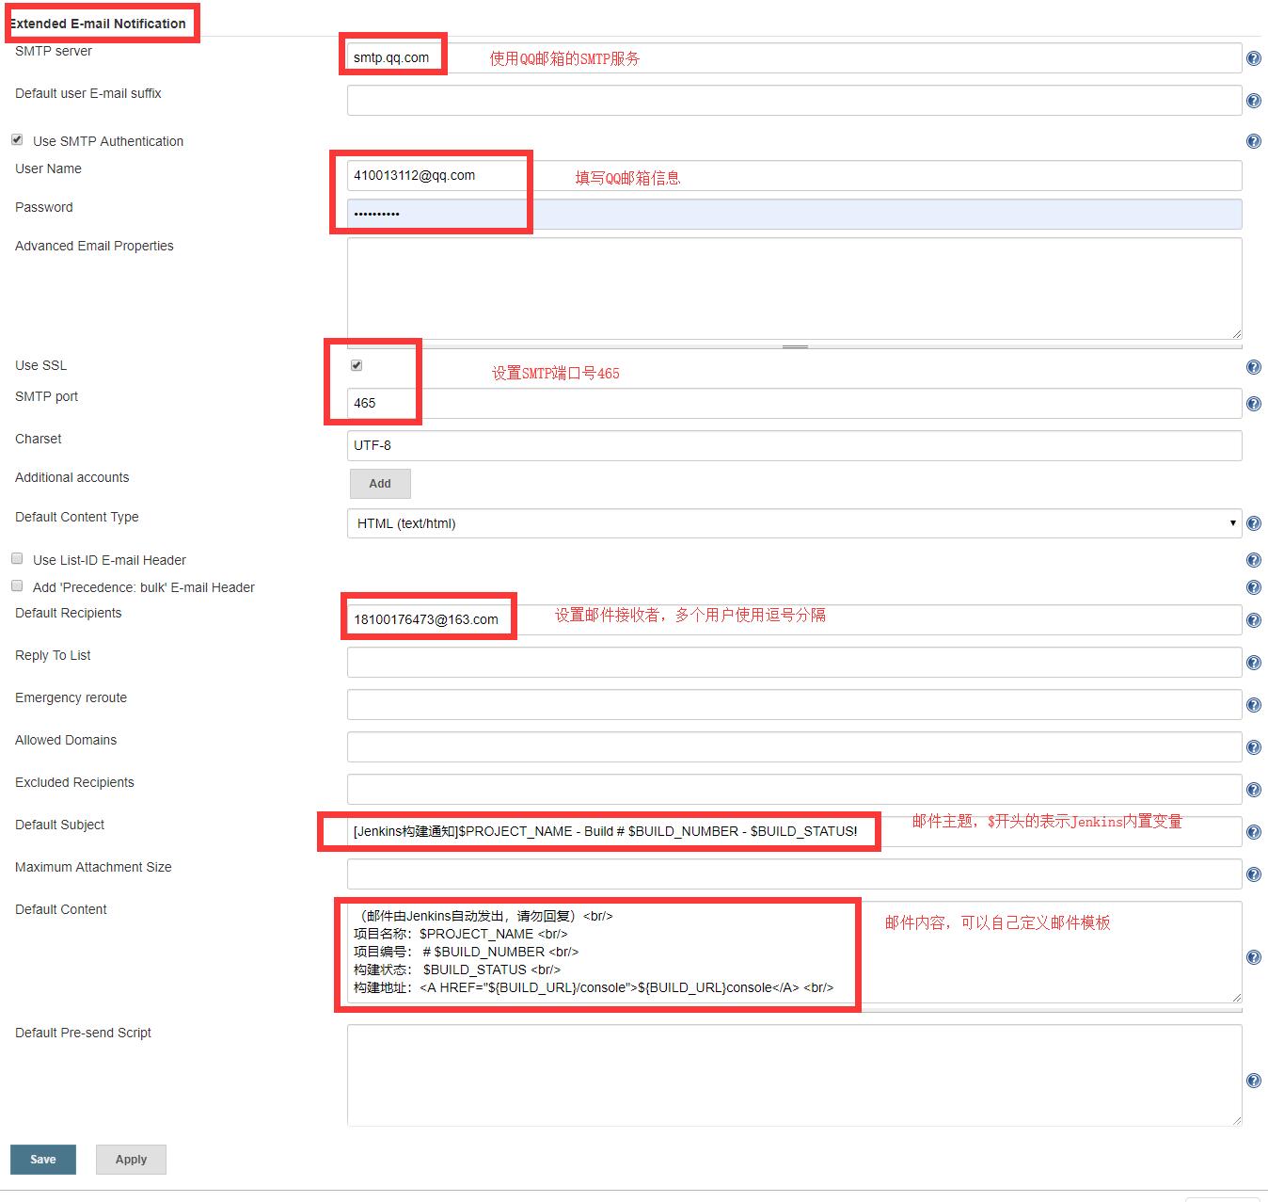This screenshot has width=1268, height=1202.
Task: Click the SMTP server input field
Action: pyautogui.click(x=794, y=57)
